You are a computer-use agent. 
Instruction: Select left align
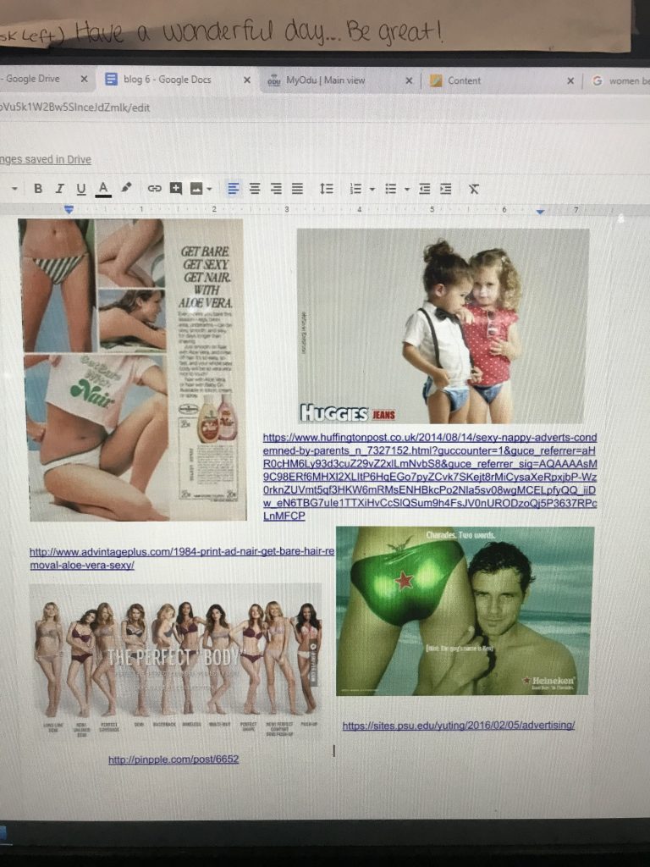point(234,189)
